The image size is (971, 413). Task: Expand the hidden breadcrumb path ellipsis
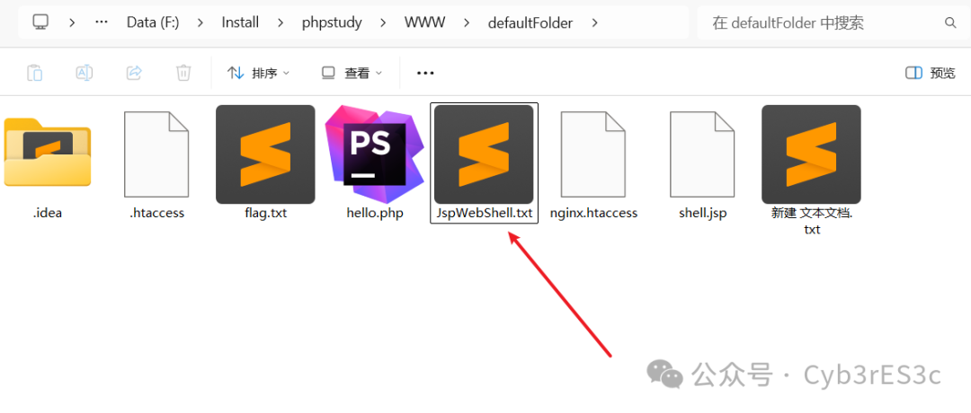(x=102, y=22)
